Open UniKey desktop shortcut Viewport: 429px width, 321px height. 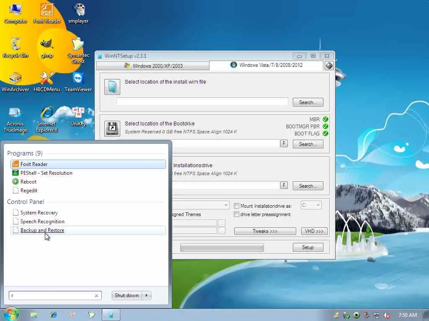(x=78, y=117)
